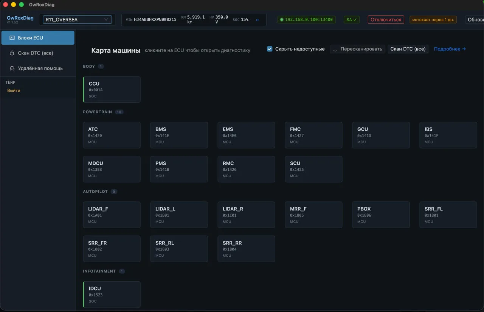Click the истекает через 1 дн. license badge

(x=433, y=20)
